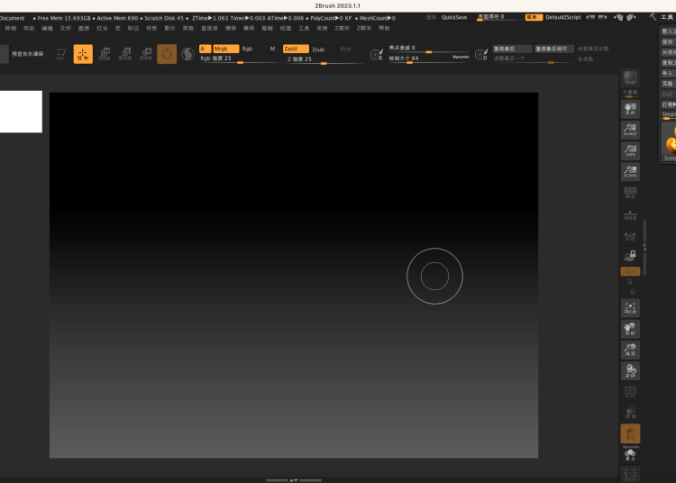Click the SimpleBrush tool thumbnail

tap(669, 142)
